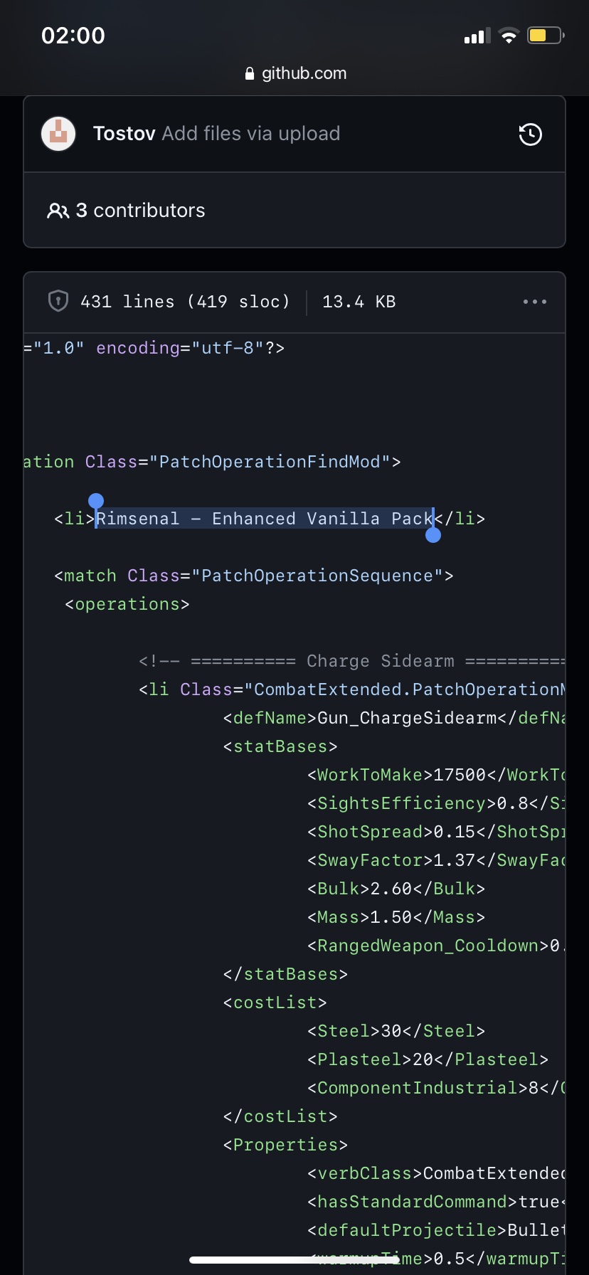This screenshot has width=589, height=1275.
Task: Tap the cellular signal bars icon
Action: click(477, 36)
